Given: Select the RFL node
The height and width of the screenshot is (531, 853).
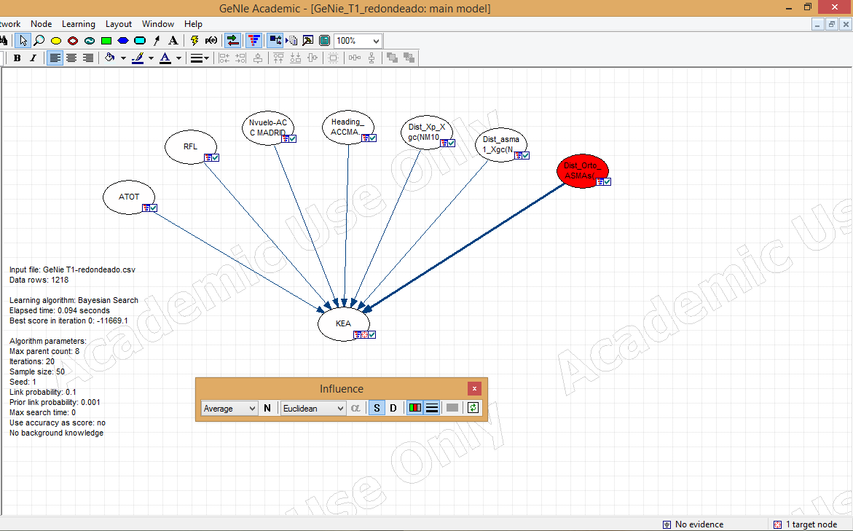Looking at the screenshot, I should [190, 146].
